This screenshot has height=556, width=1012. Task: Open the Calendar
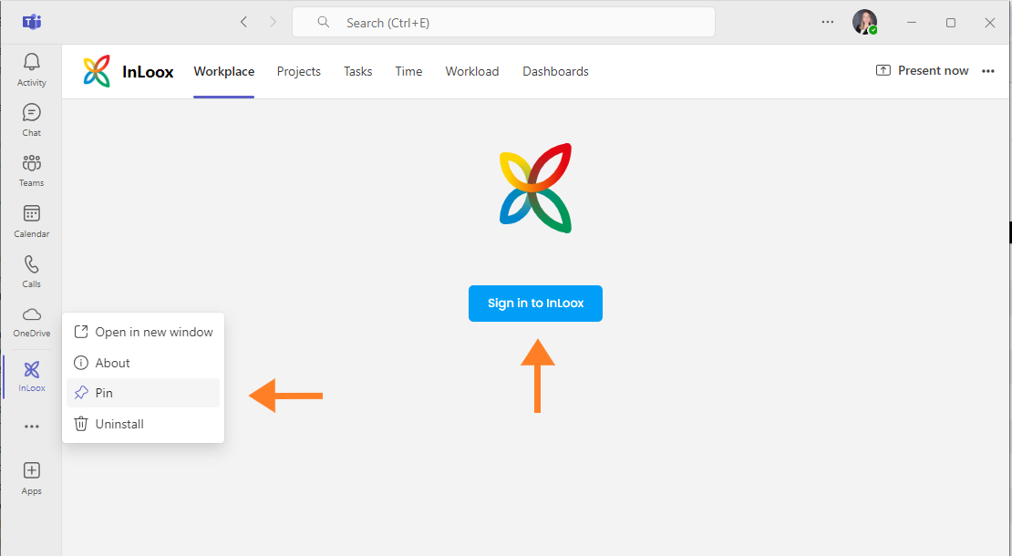[x=31, y=220]
